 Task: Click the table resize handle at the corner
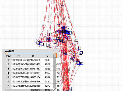[x=55, y=89]
